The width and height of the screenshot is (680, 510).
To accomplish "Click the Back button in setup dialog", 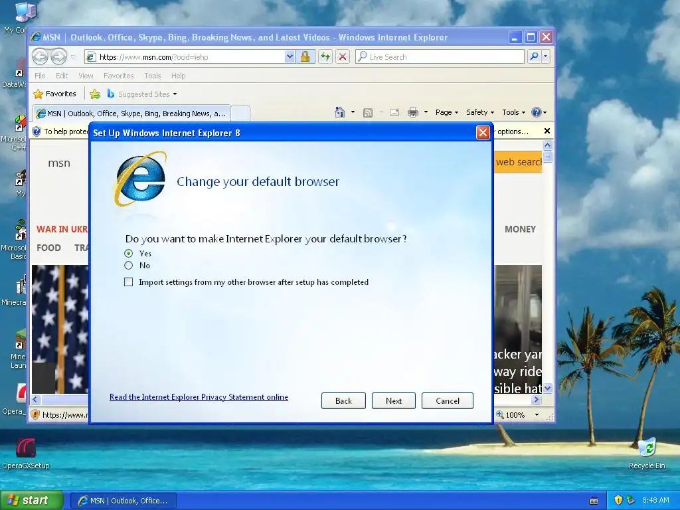I will (x=343, y=400).
